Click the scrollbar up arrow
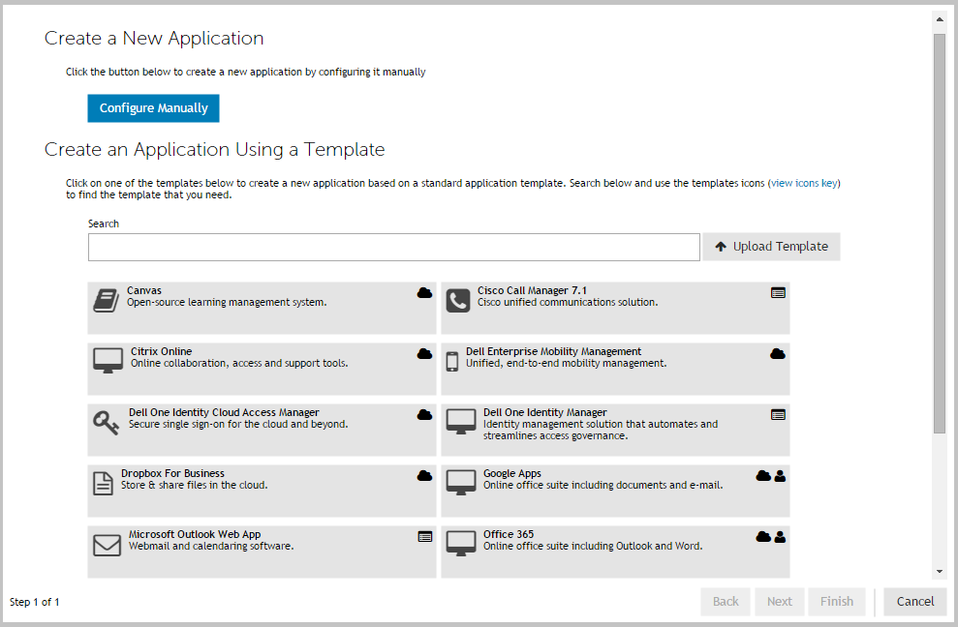Viewport: 958px width, 627px height. pos(939,17)
